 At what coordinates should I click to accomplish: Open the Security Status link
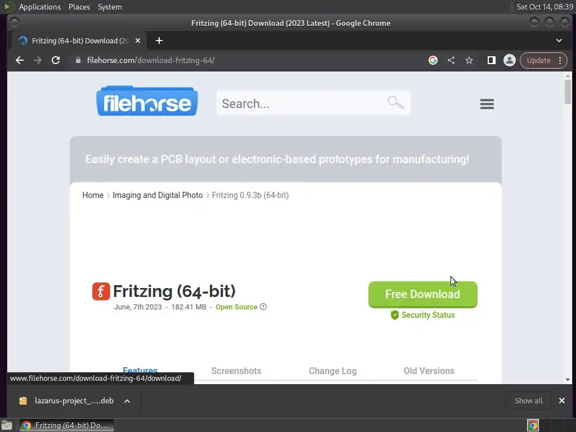click(428, 315)
